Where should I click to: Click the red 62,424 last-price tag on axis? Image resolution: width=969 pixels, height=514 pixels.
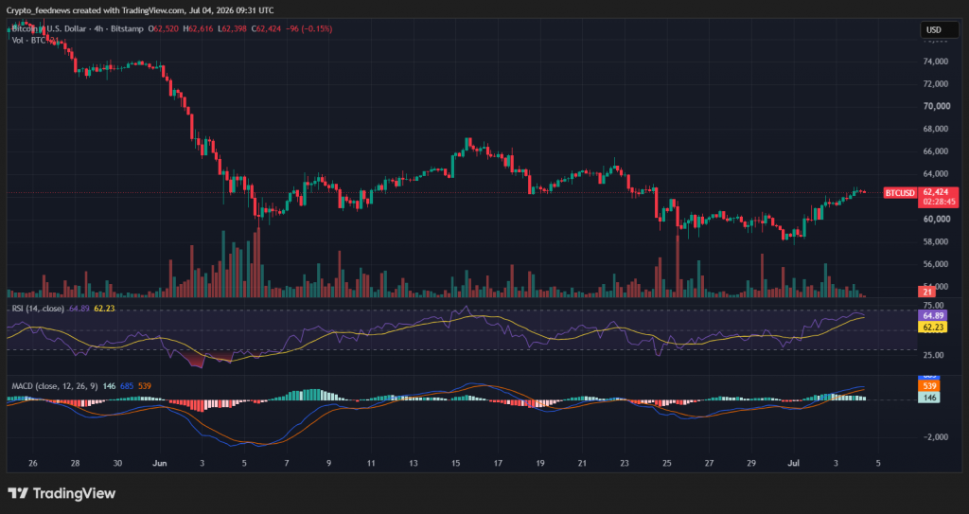938,192
